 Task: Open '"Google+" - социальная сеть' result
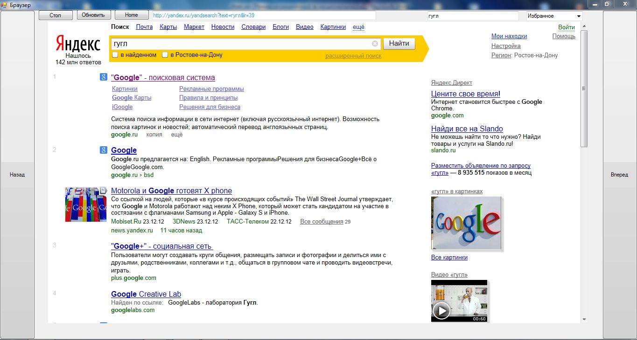point(162,246)
